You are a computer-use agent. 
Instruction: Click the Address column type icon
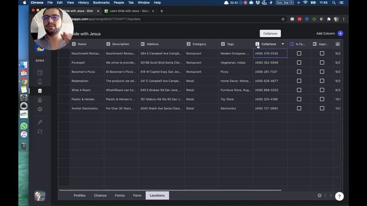pyautogui.click(x=143, y=44)
